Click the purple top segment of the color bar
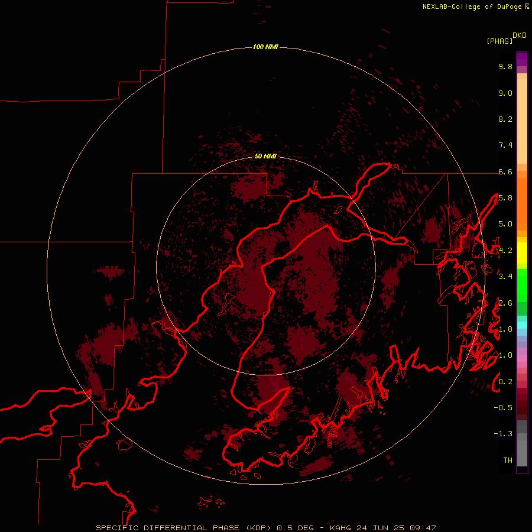532x532 pixels. coord(522,59)
